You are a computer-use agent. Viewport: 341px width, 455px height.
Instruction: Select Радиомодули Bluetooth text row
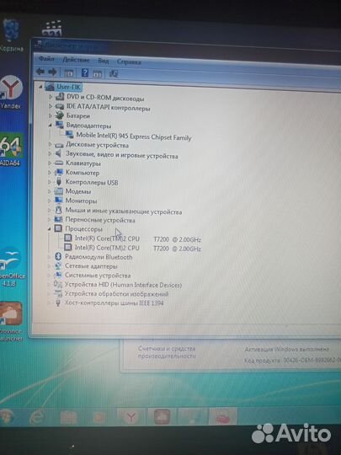99,257
